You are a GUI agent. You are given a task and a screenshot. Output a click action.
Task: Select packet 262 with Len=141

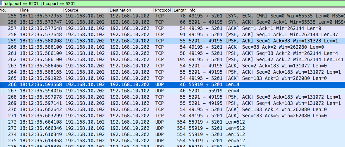click(172, 59)
